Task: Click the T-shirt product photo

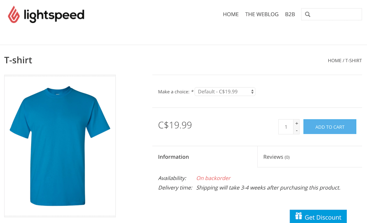Action: [60, 146]
